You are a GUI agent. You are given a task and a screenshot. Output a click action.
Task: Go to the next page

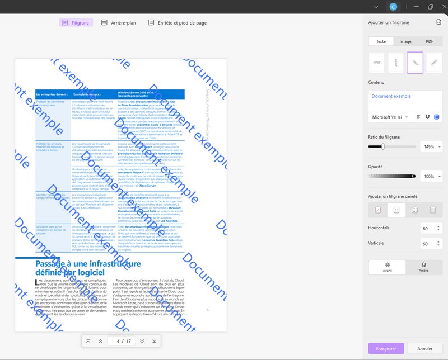click(x=142, y=341)
